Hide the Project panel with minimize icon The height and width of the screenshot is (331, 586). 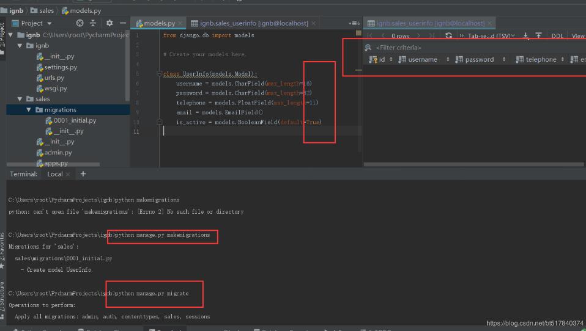click(123, 23)
